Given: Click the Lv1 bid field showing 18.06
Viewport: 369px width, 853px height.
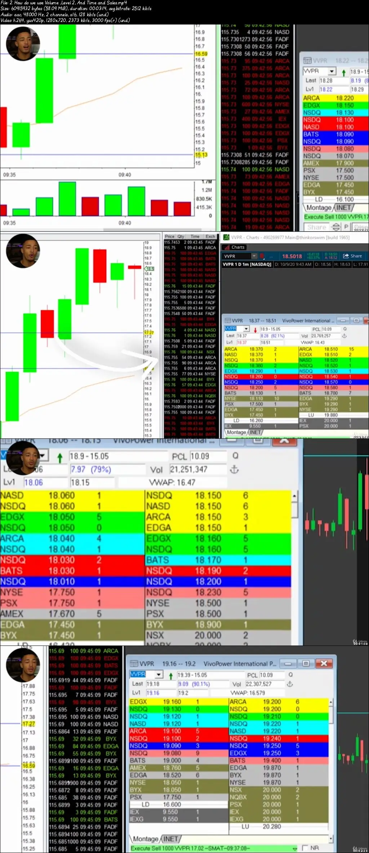Looking at the screenshot, I should pyautogui.click(x=45, y=482).
